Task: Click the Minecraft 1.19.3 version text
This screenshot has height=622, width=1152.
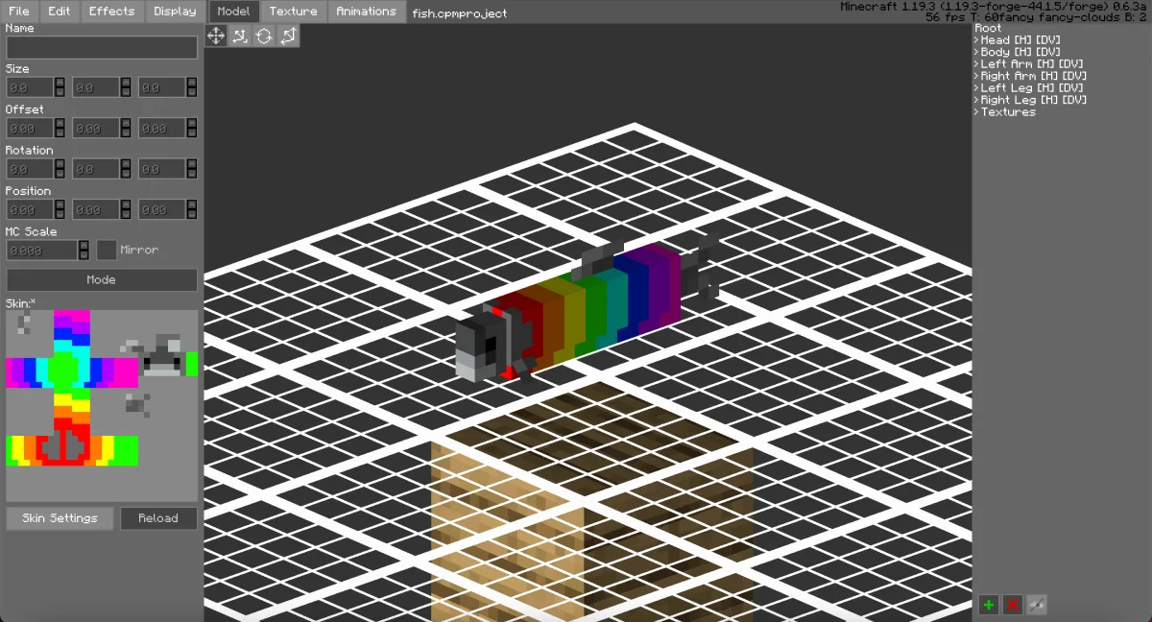Action: [x=994, y=7]
